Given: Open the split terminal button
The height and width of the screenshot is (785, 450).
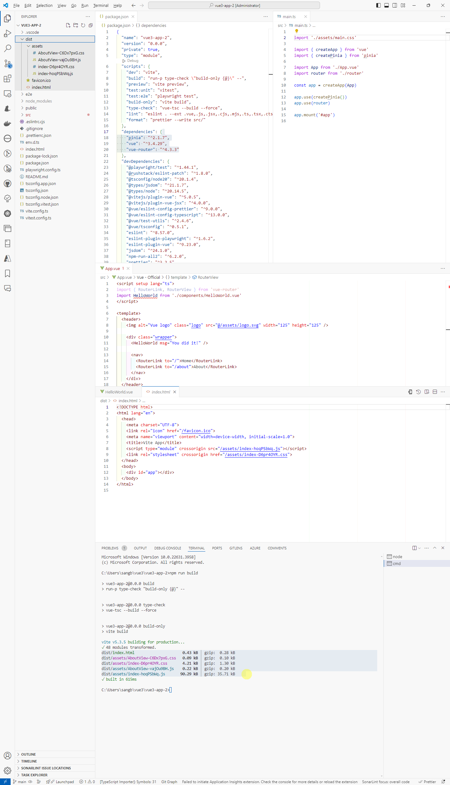Looking at the screenshot, I should click(x=414, y=548).
